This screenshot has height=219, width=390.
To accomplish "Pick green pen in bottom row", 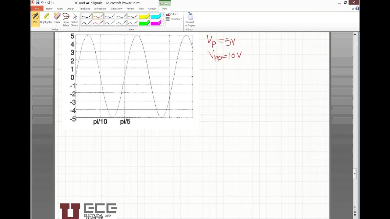I will [121, 23].
